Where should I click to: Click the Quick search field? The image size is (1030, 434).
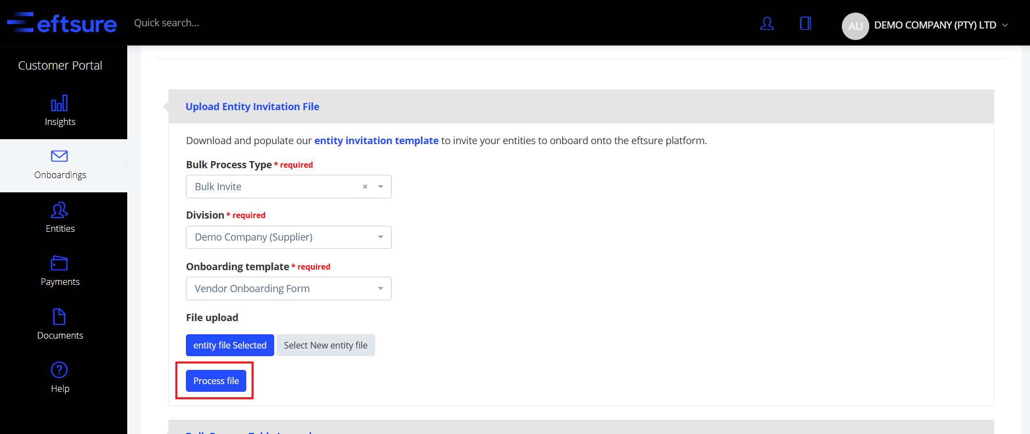click(167, 23)
